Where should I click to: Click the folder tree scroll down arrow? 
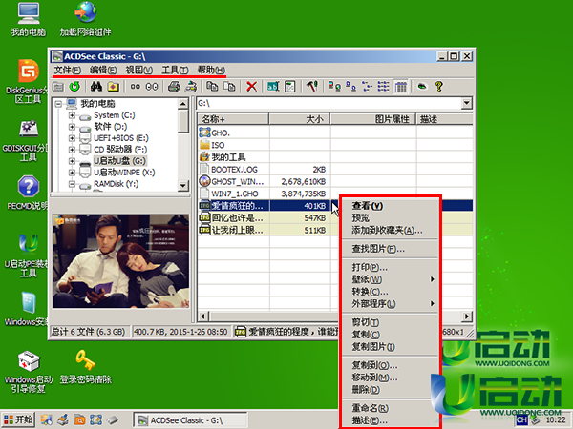click(183, 186)
